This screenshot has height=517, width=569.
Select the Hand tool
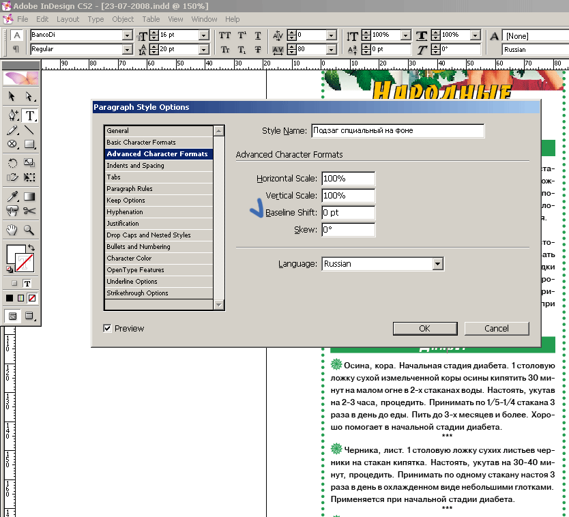[x=12, y=230]
